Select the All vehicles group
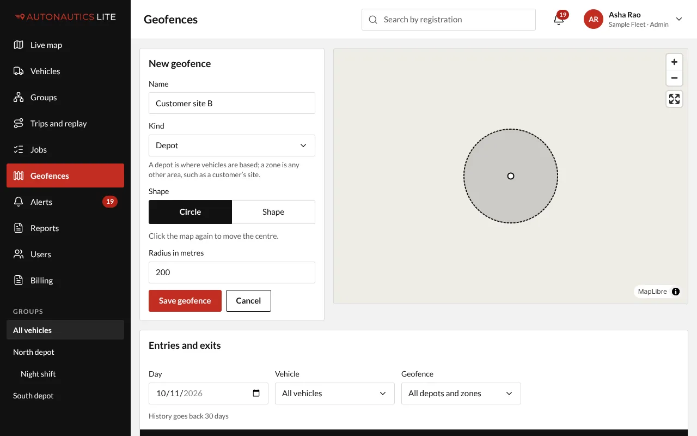 coord(65,330)
